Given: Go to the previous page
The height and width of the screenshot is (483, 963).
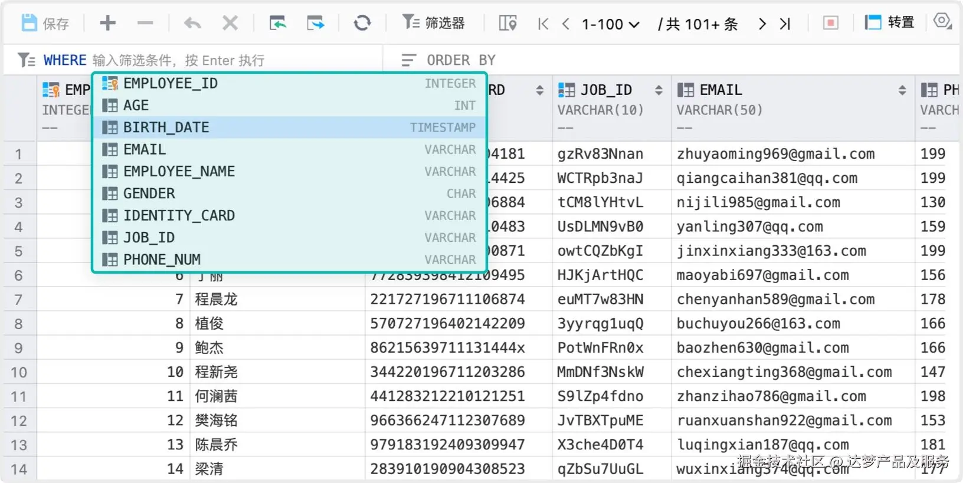Looking at the screenshot, I should coord(566,24).
